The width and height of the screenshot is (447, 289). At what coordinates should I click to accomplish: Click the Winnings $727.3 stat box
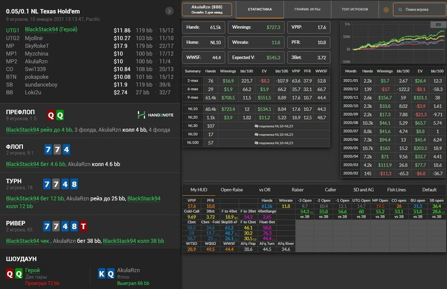256,27
